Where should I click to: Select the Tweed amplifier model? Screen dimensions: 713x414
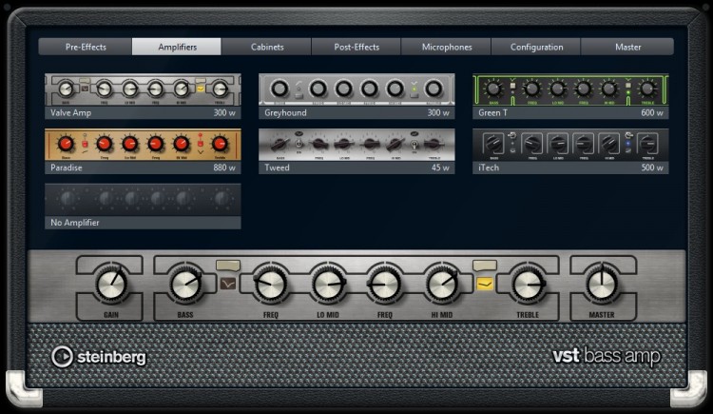(x=356, y=151)
